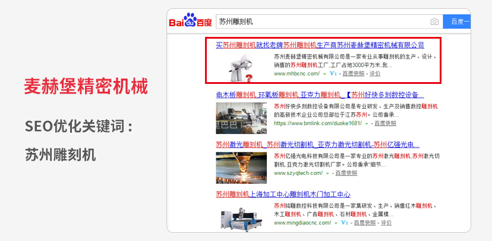This screenshot has width=492, height=241.
Task: Click the 苏州雕刻机 search input field
Action: [321, 22]
